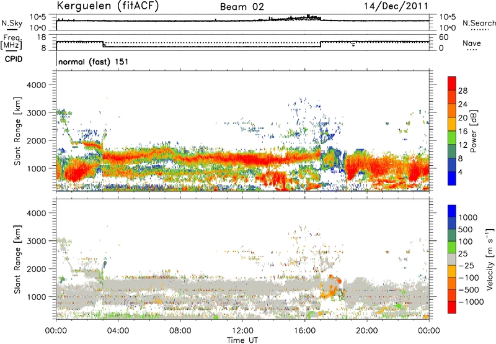Click the '20:00' time axis label
The image size is (496, 344).
[367, 331]
